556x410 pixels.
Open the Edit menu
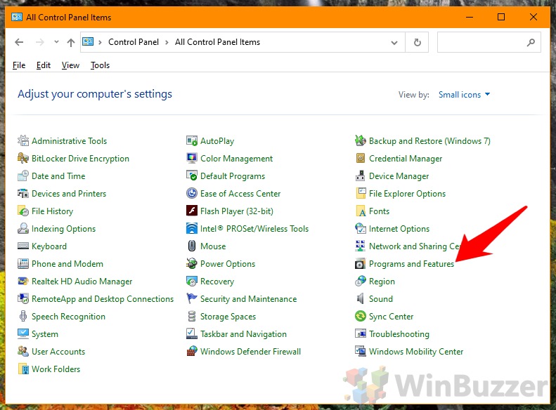(44, 65)
